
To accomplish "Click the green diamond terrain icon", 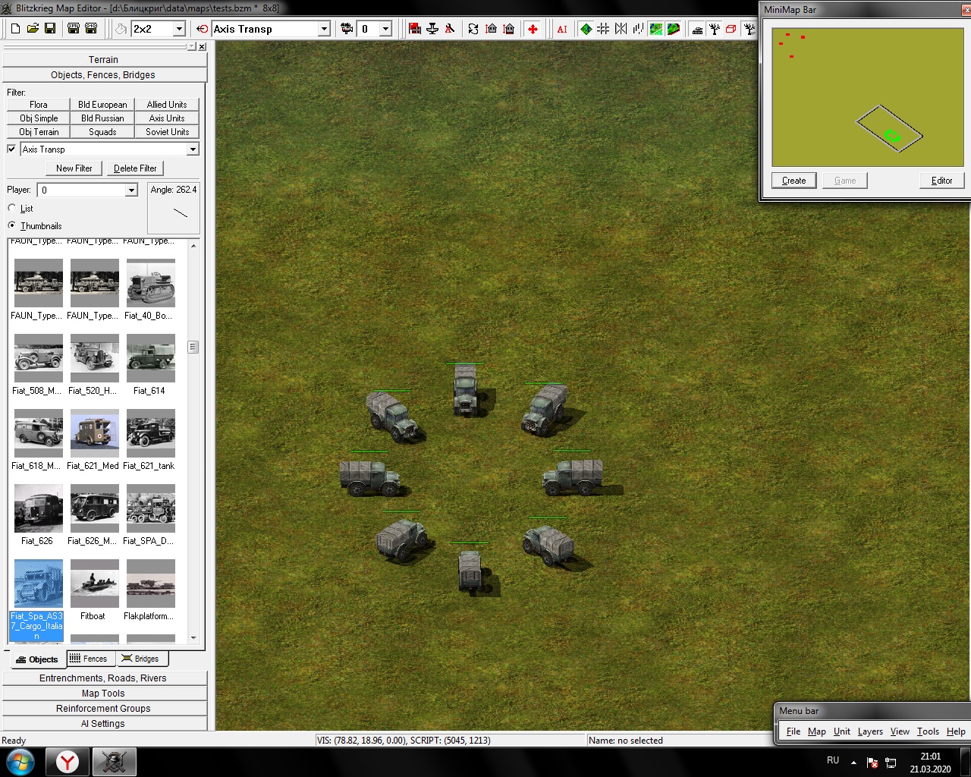I will coord(586,29).
